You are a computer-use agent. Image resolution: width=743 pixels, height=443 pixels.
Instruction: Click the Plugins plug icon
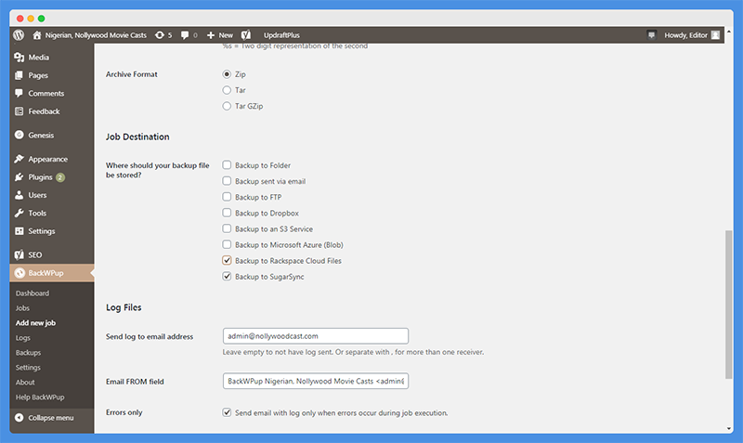coord(19,177)
